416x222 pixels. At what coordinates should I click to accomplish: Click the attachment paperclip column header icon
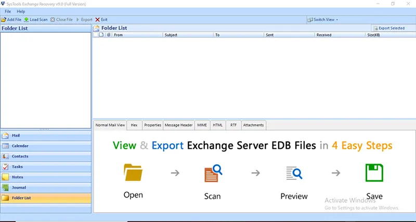108,35
